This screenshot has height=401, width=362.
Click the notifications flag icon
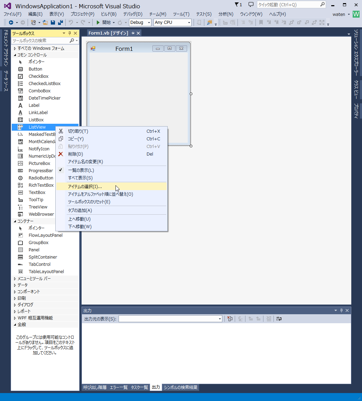238,4
